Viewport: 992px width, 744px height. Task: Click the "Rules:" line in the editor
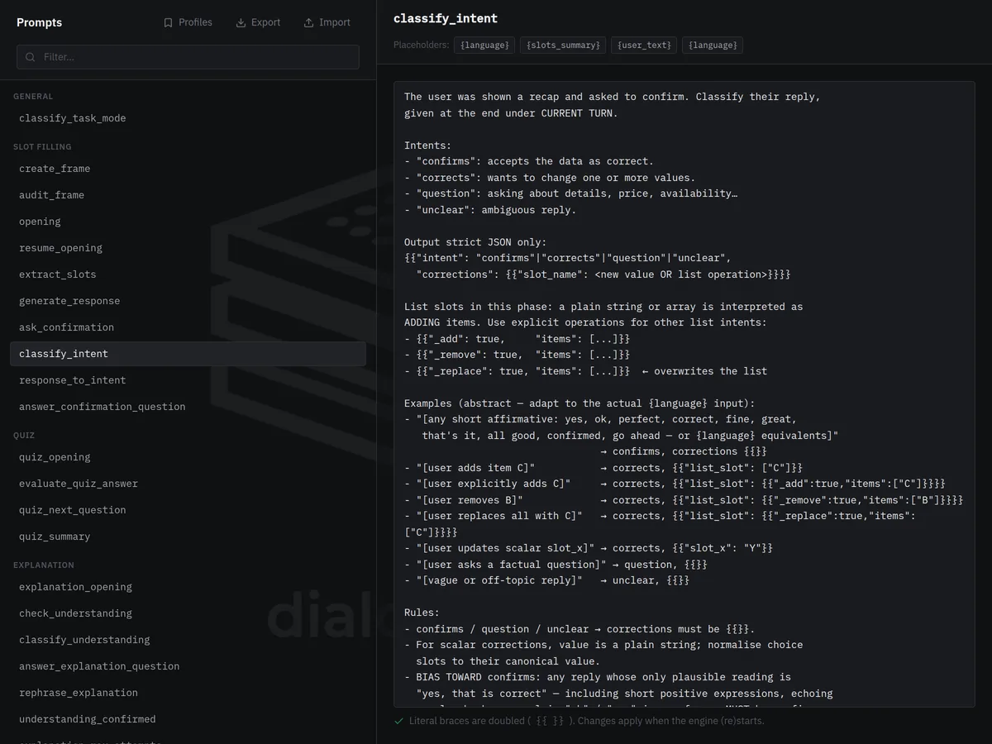(x=422, y=613)
